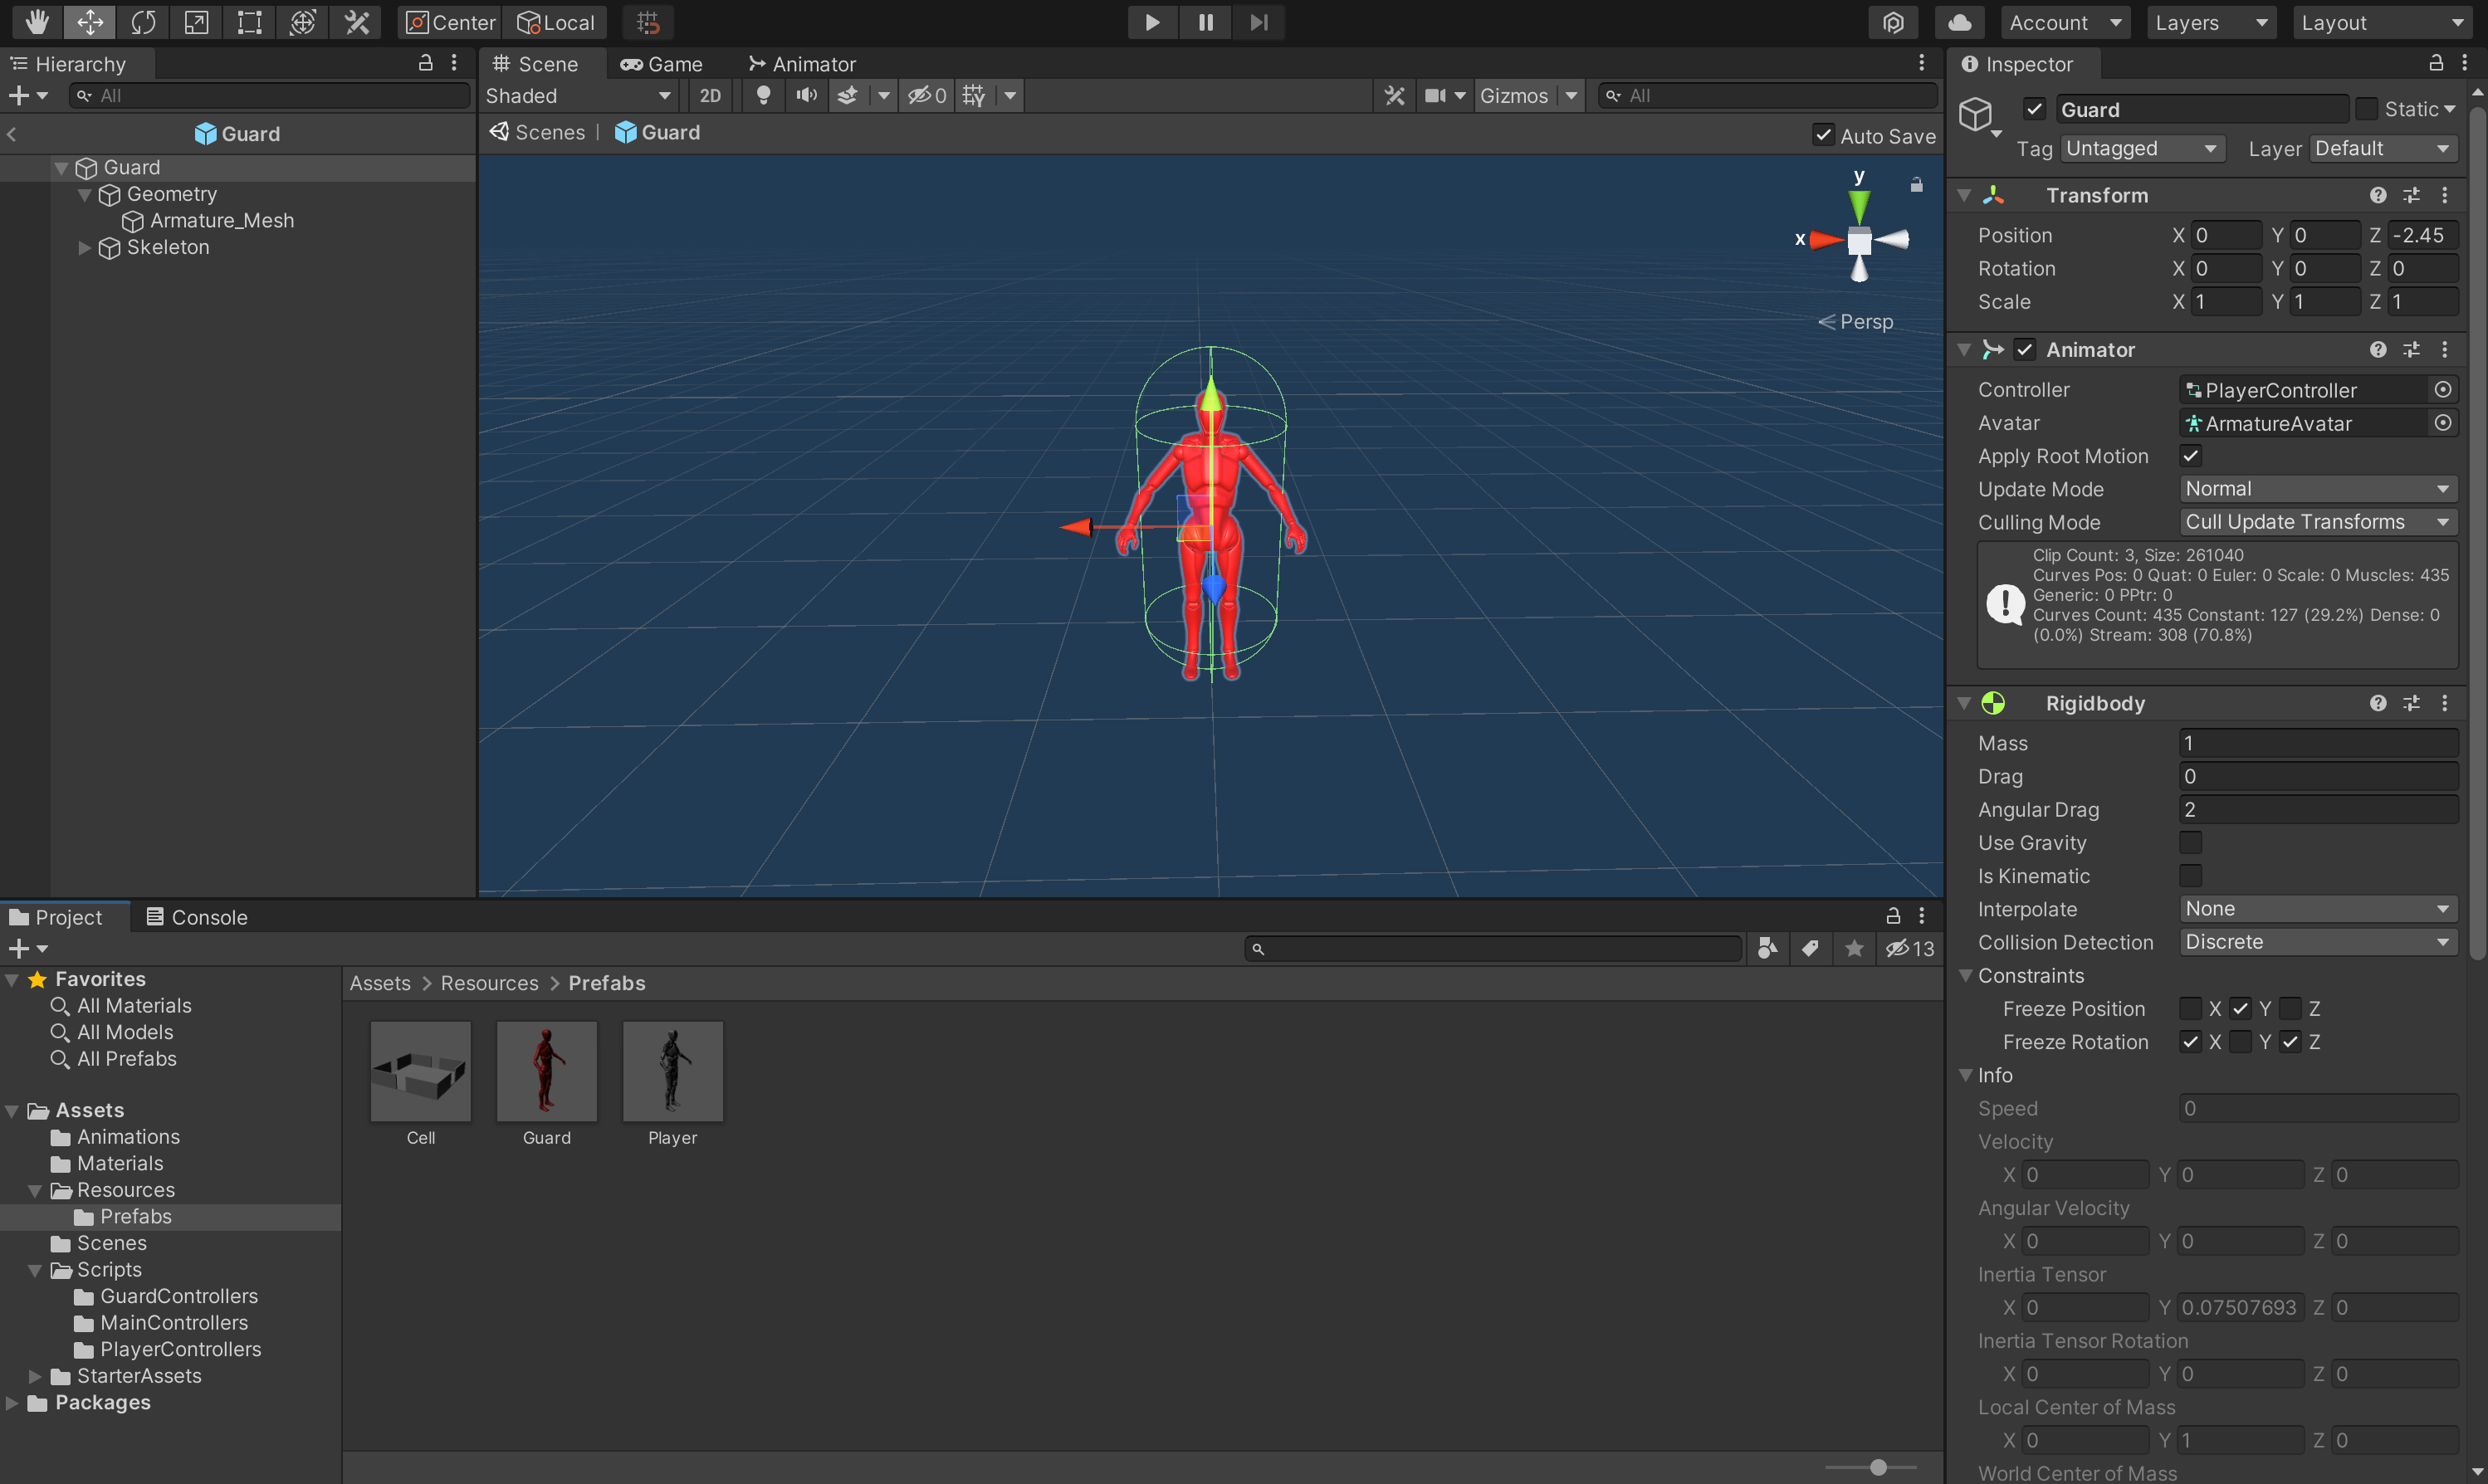The height and width of the screenshot is (1484, 2488).
Task: Toggle Project hidden packages visibility count
Action: (1910, 948)
